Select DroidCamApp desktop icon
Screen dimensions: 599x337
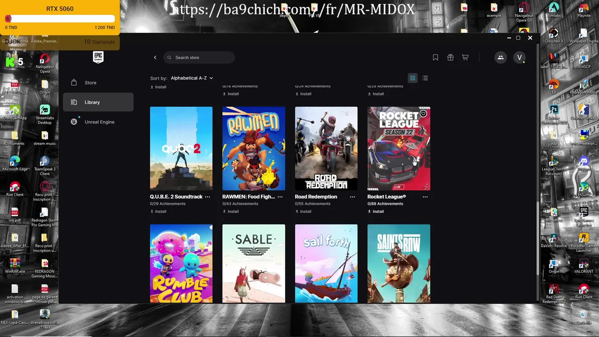coord(15,112)
